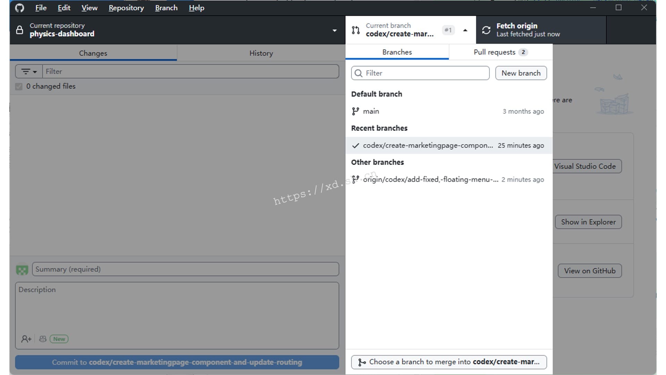The height and width of the screenshot is (375, 666).
Task: Click the Fetch origin sync icon
Action: point(486,30)
